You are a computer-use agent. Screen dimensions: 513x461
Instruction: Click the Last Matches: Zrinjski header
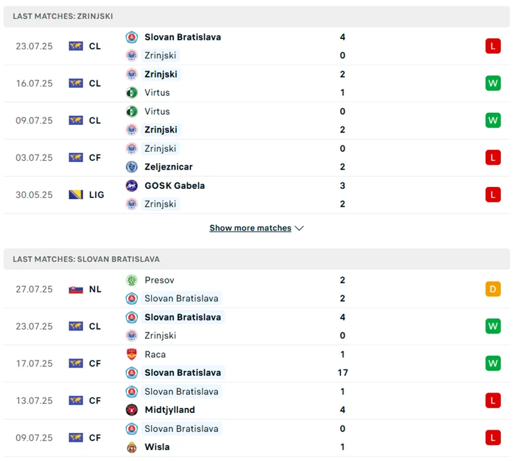coord(63,16)
